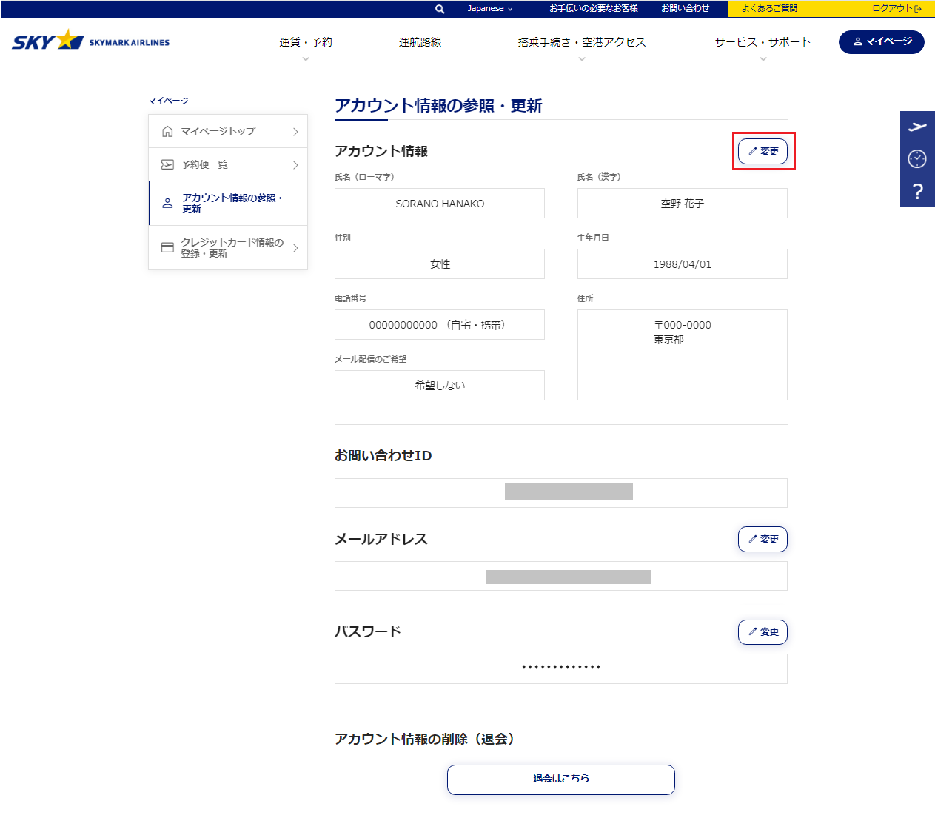This screenshot has width=935, height=818.
Task: Click 変更 button for アカウント情報
Action: click(763, 151)
